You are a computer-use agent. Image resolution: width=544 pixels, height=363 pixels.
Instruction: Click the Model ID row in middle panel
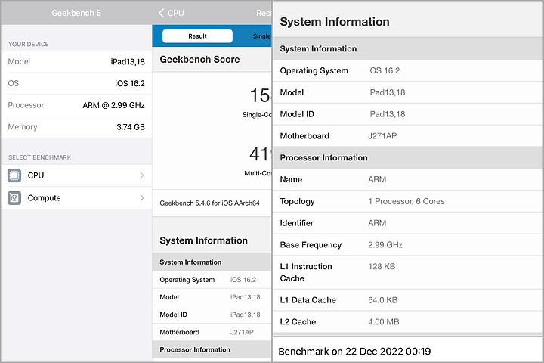click(x=212, y=315)
